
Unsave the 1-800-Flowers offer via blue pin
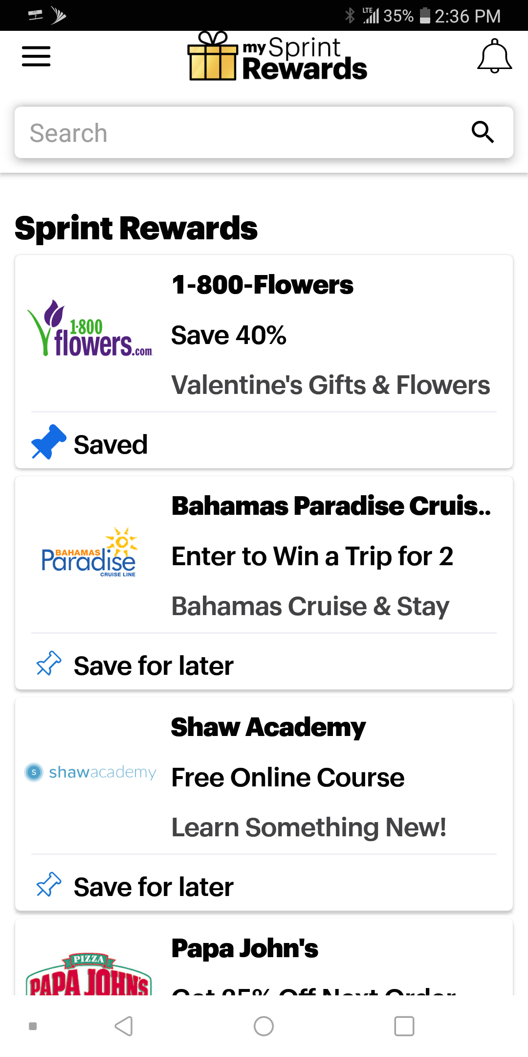48,442
